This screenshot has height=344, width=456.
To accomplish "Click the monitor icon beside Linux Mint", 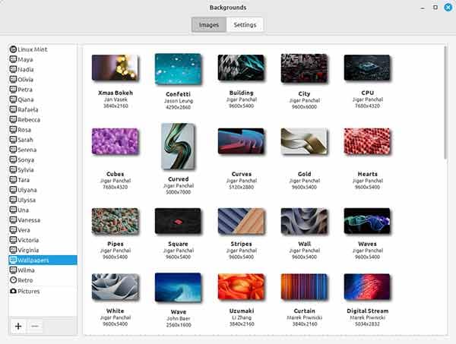I will (13, 49).
